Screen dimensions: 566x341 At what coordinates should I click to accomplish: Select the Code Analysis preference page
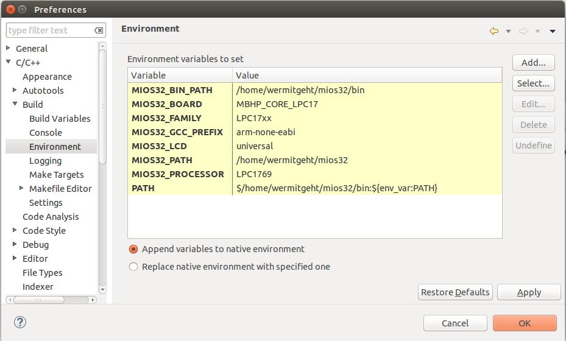tap(51, 217)
